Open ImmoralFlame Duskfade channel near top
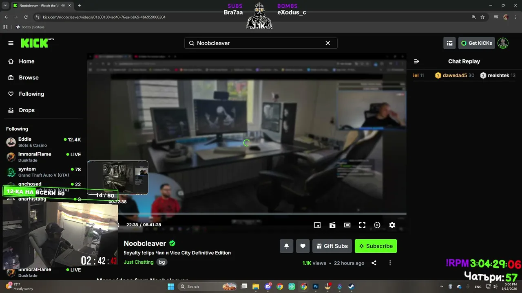This screenshot has width=522, height=293. tap(44, 157)
